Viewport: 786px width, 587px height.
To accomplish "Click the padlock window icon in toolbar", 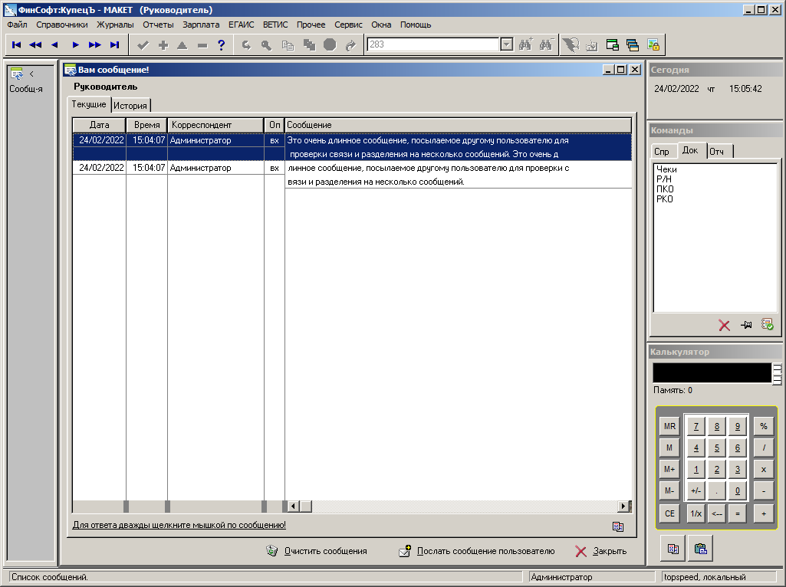I will [653, 45].
